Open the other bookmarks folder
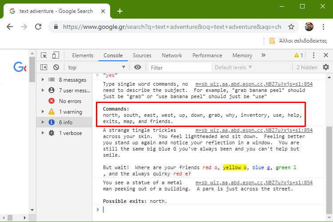The image size is (333, 222). click(x=298, y=41)
